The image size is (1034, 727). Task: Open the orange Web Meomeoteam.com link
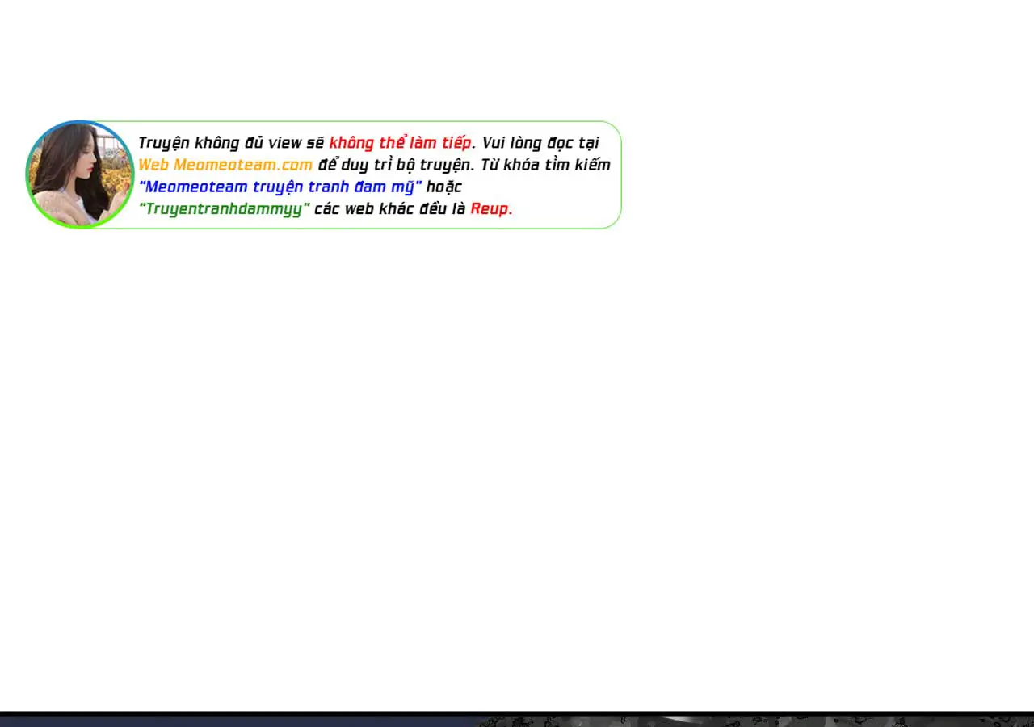tap(225, 165)
